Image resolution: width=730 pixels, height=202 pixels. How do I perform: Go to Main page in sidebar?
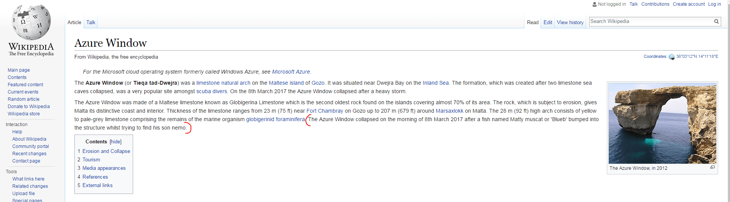[19, 70]
